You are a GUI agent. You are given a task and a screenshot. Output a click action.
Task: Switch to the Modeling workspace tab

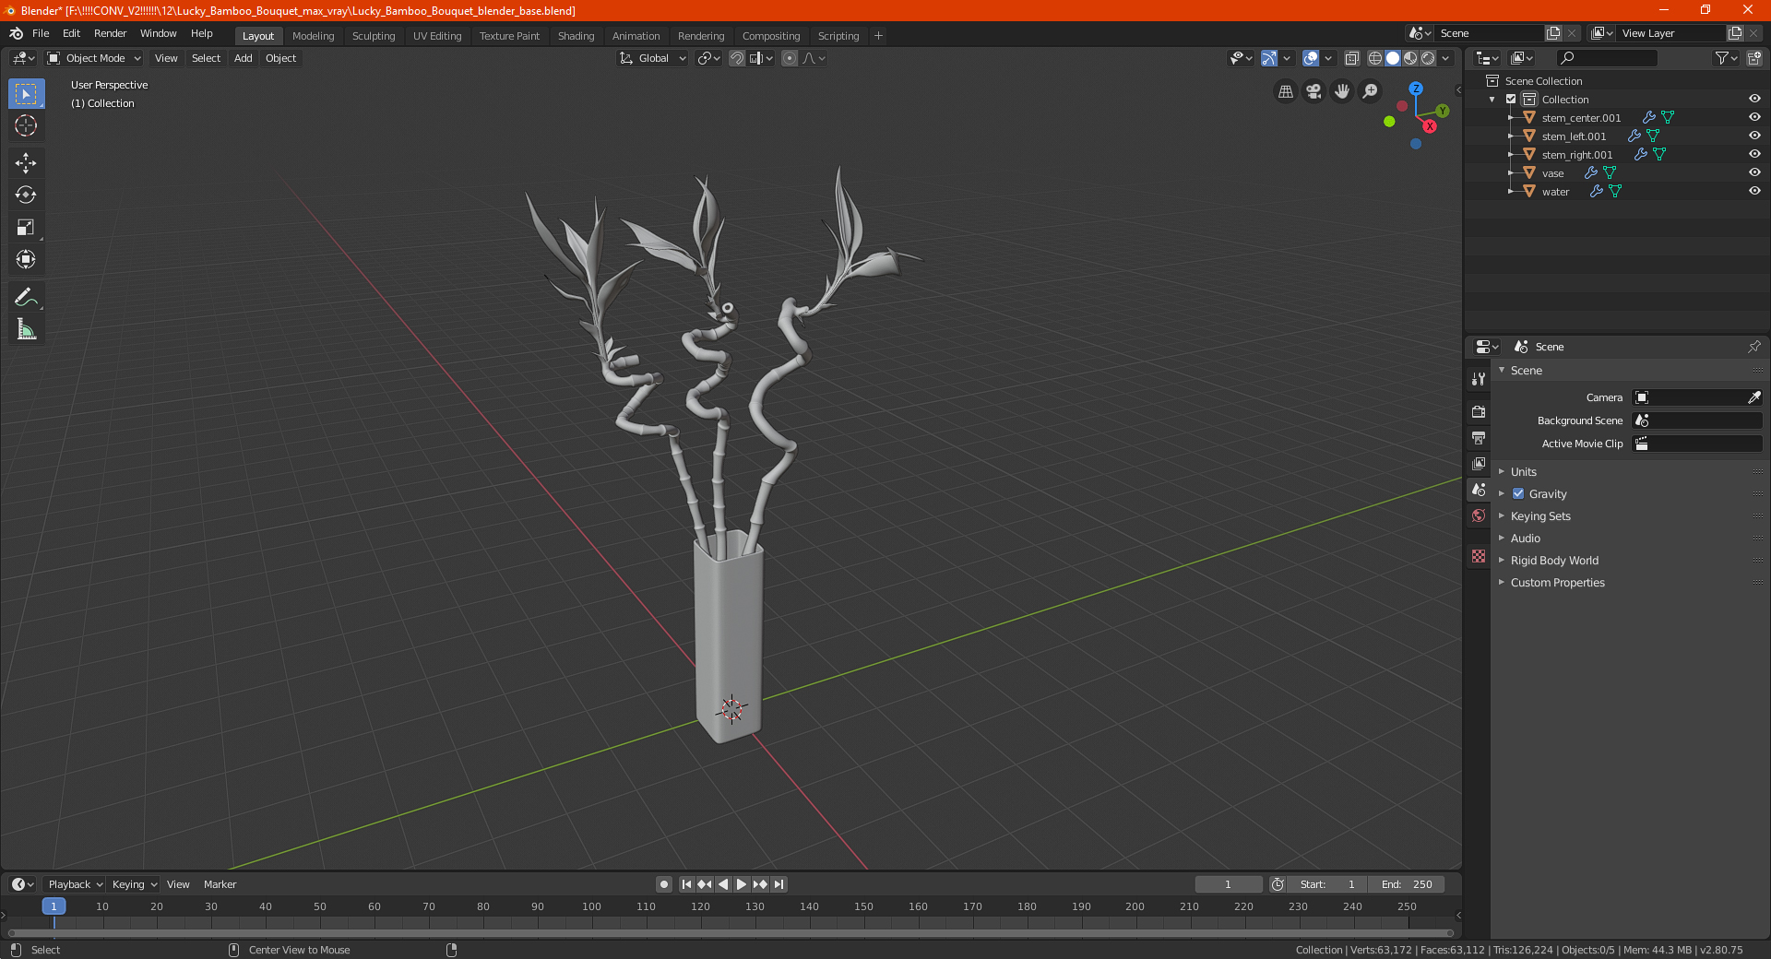click(313, 36)
